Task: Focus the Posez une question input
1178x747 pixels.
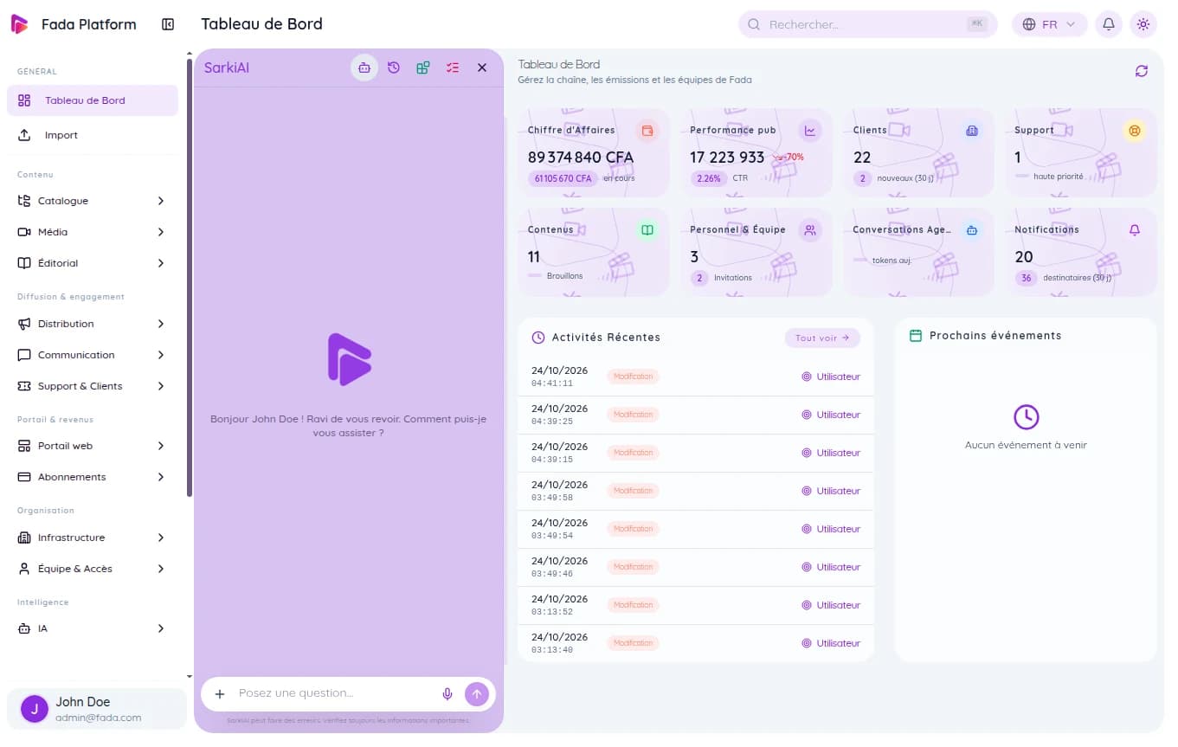Action: tap(335, 693)
